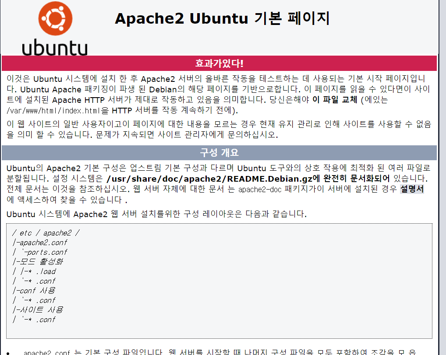446x355 pixels.
Task: Click the Ubuntu logo image
Action: (55, 28)
